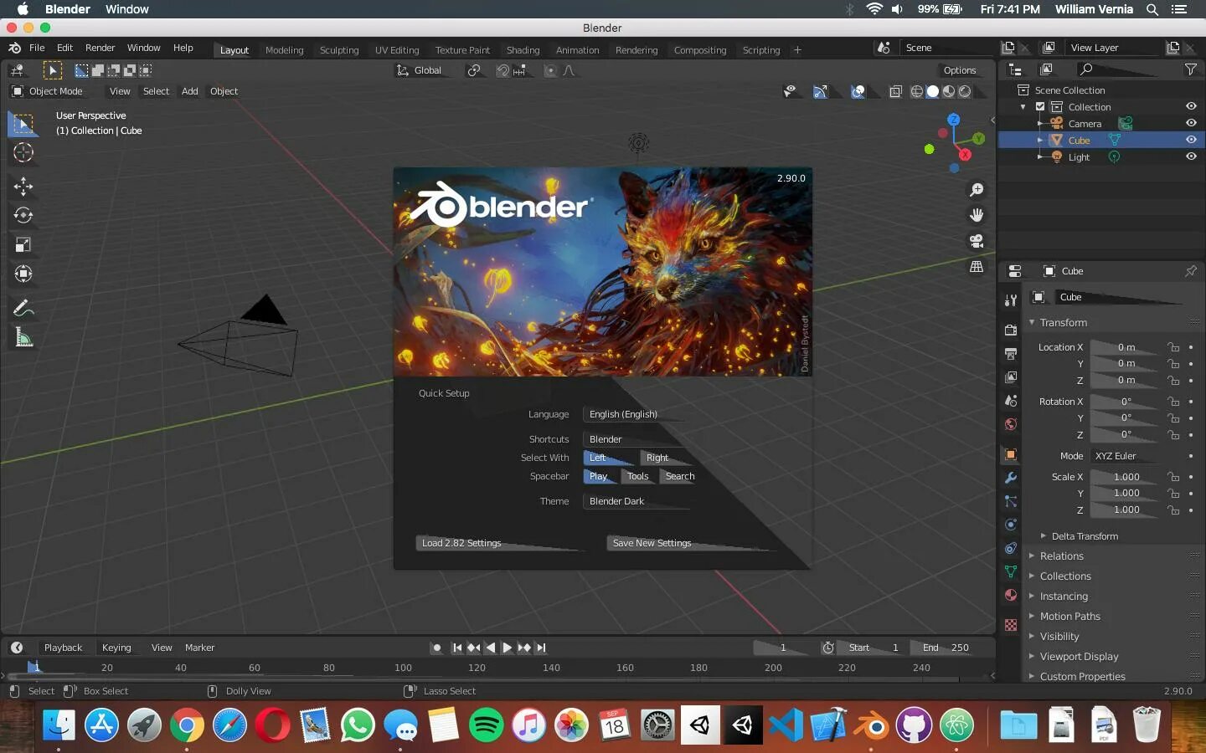Toggle lock for Location X

point(1173,347)
